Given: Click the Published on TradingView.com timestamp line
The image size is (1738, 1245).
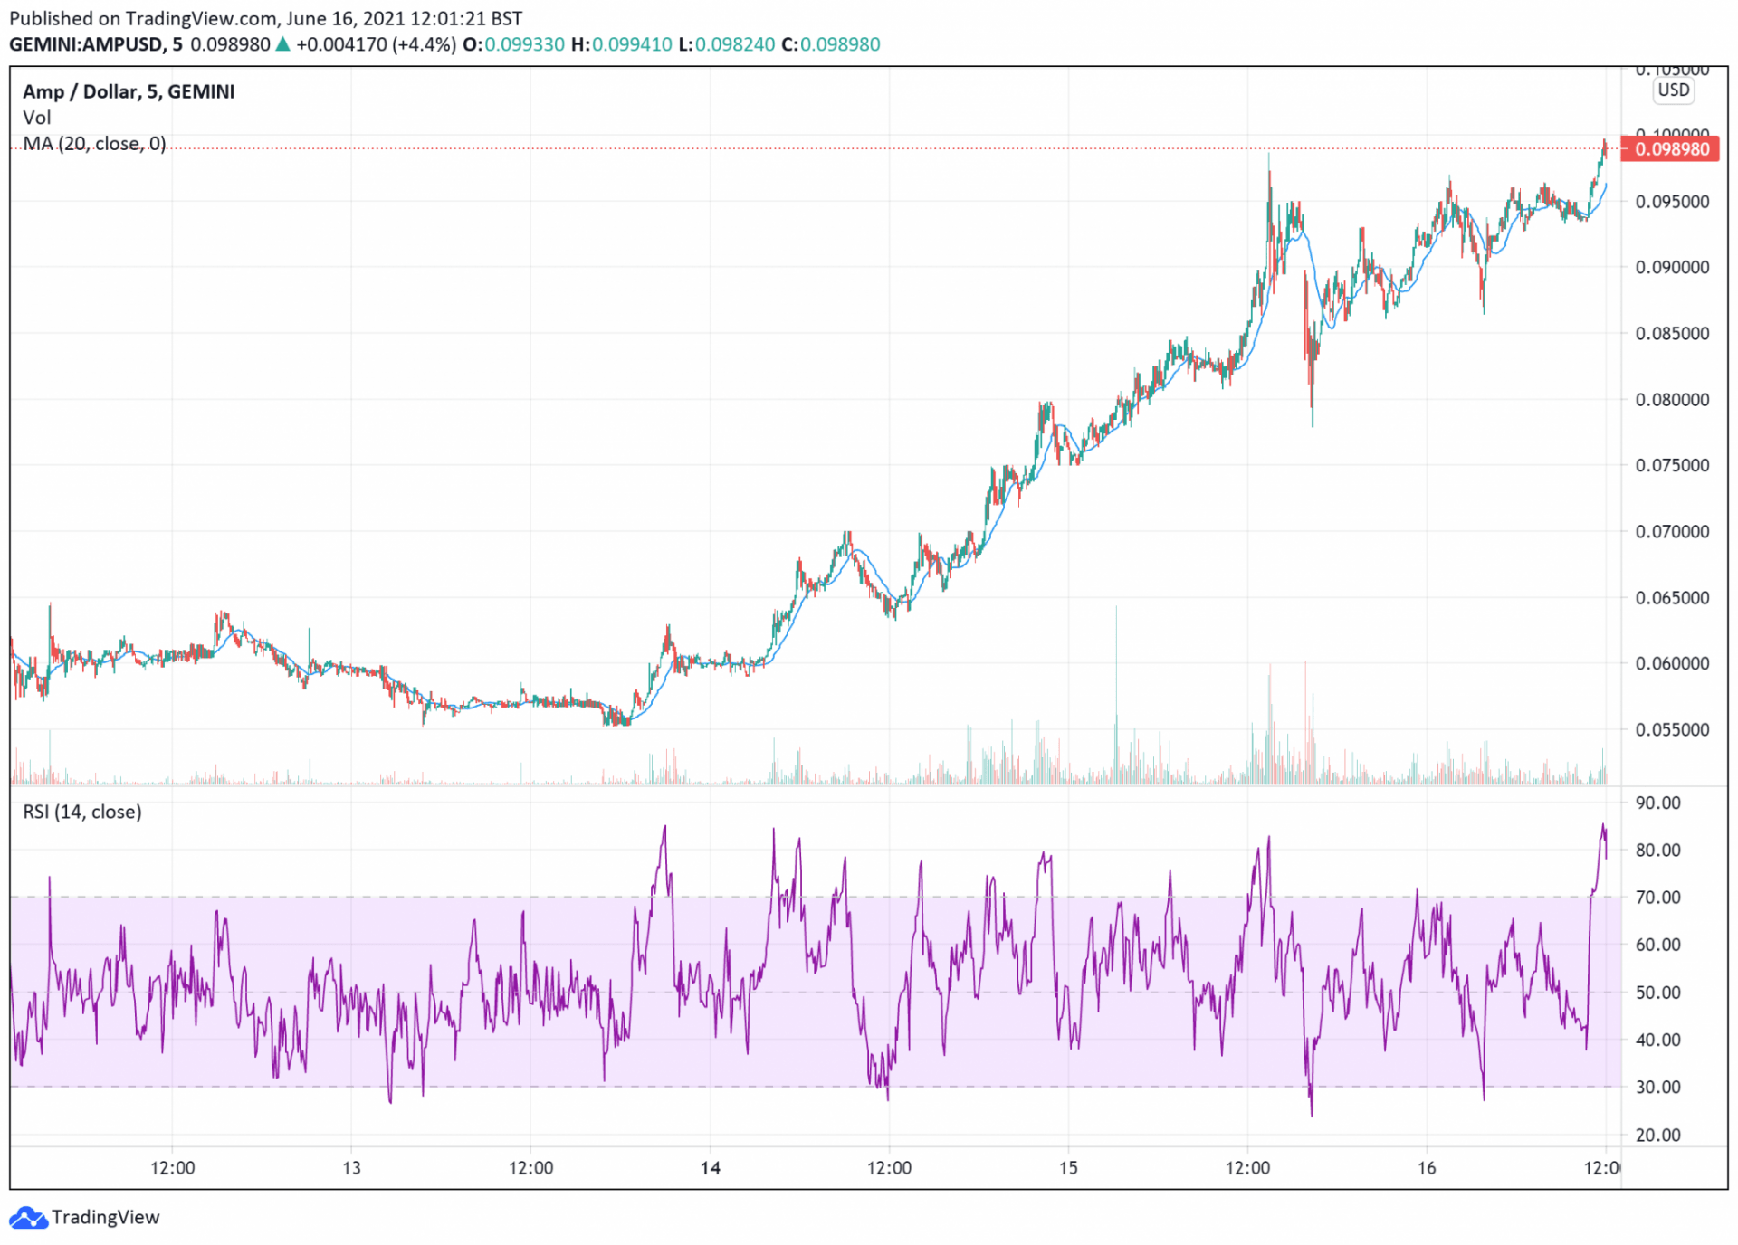Looking at the screenshot, I should (x=266, y=18).
